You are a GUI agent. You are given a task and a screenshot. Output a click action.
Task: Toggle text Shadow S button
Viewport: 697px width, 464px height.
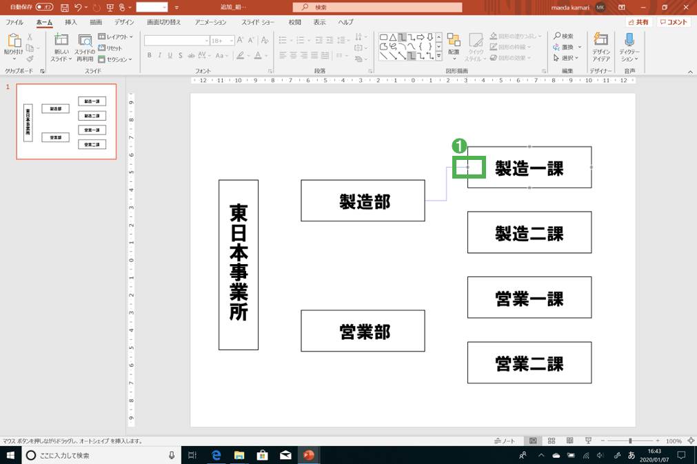click(x=180, y=56)
